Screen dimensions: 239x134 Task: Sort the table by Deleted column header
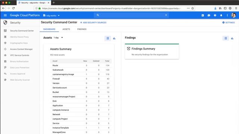tap(96, 61)
